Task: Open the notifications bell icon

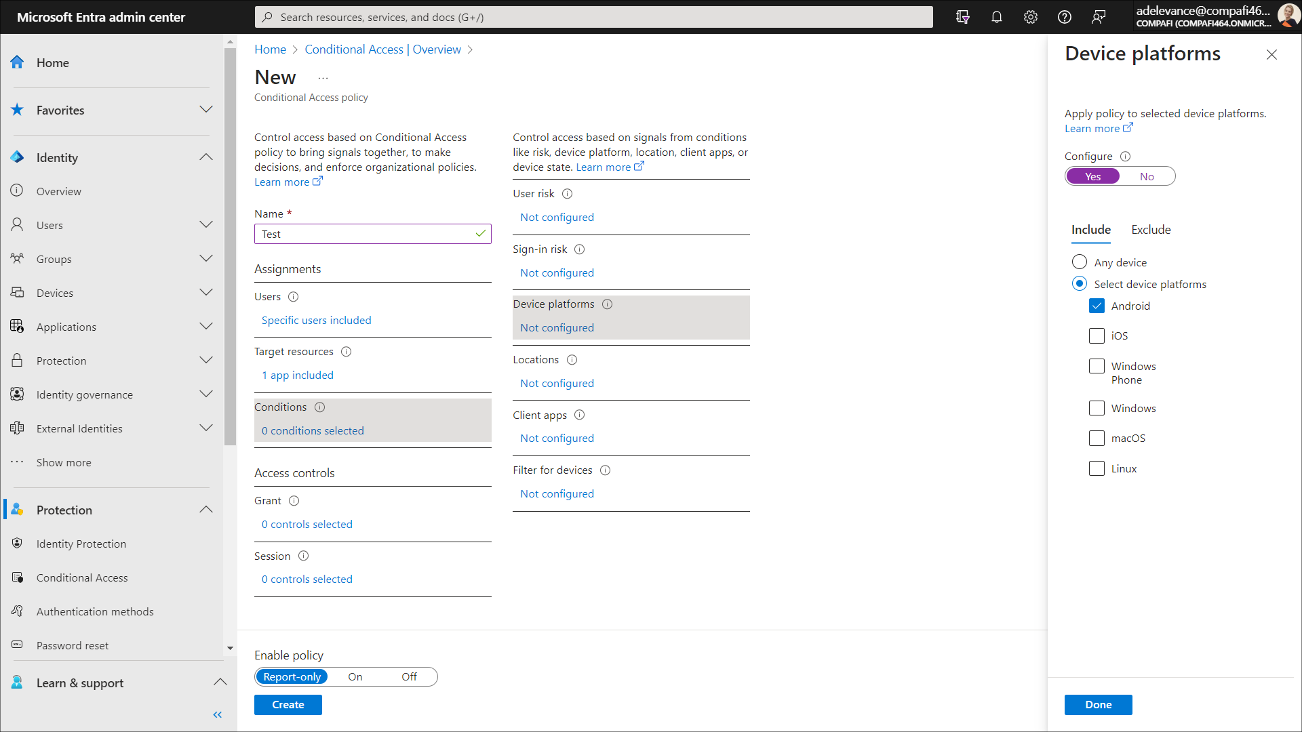Action: (x=996, y=17)
